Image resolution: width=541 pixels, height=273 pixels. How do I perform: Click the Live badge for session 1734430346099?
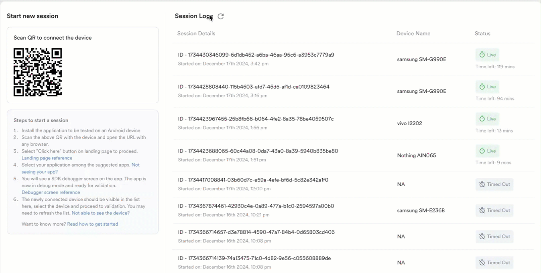[487, 55]
